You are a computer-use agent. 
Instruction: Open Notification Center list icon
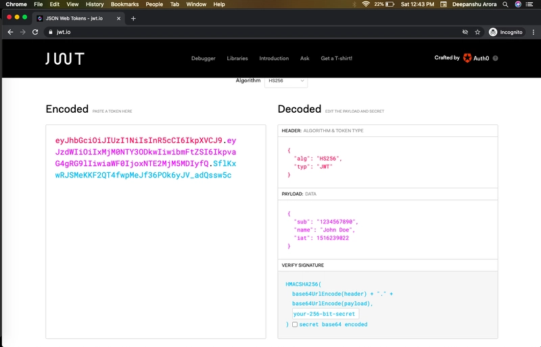[x=530, y=4]
